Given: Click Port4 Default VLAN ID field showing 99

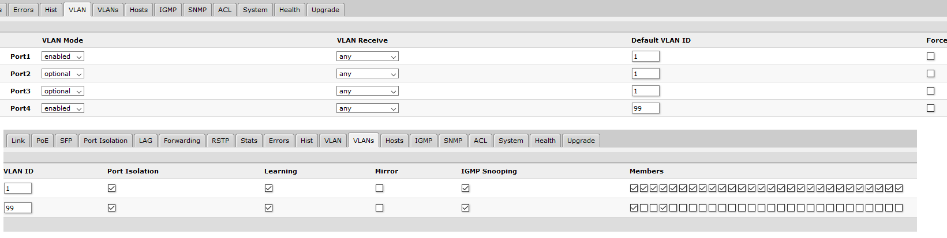Looking at the screenshot, I should coord(645,108).
